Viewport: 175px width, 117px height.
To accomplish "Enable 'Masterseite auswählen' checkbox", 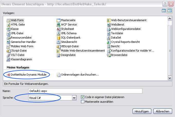I will coord(82,102).
